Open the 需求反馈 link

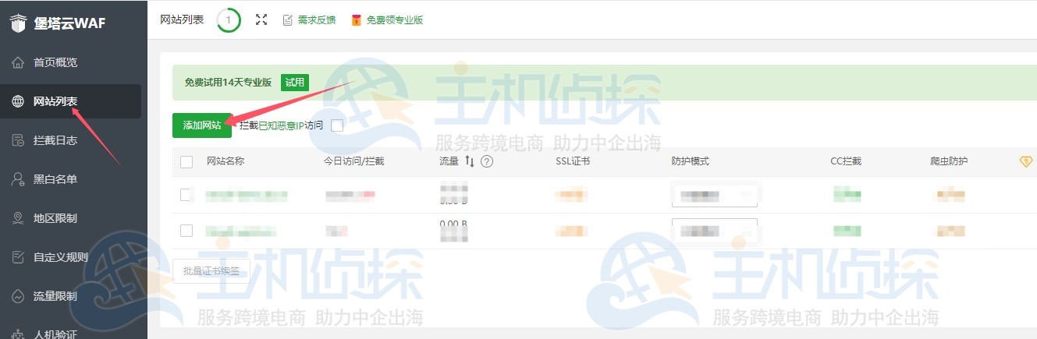click(317, 19)
